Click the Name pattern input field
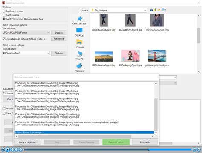The image size is (202, 153). pyautogui.click(x=25, y=53)
